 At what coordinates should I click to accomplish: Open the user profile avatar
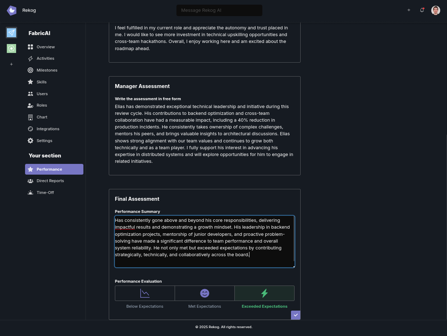click(436, 10)
